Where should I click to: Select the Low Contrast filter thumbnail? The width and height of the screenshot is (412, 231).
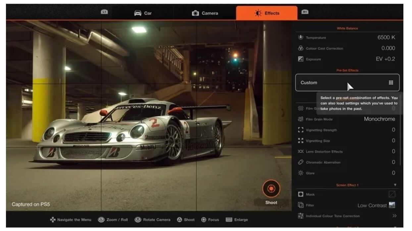tap(392, 205)
